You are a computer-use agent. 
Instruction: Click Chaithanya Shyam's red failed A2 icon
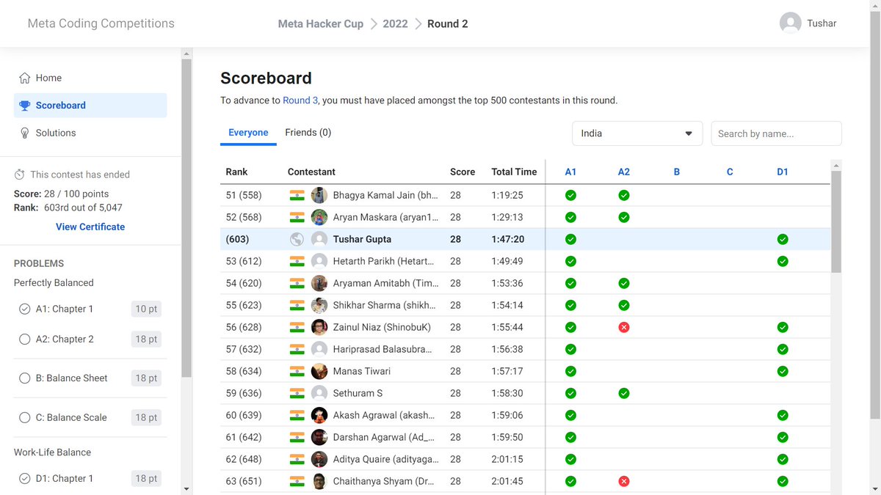pyautogui.click(x=623, y=481)
